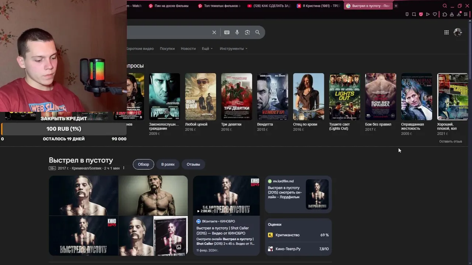Image resolution: width=472 pixels, height=265 pixels.
Task: Open the Вендетта 2015 movie poster
Action: 273,97
